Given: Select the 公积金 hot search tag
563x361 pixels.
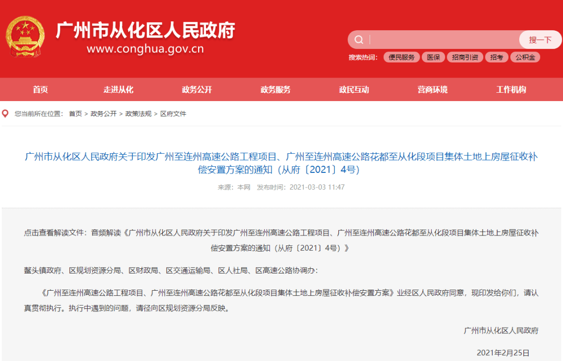Looking at the screenshot, I should click(x=525, y=57).
